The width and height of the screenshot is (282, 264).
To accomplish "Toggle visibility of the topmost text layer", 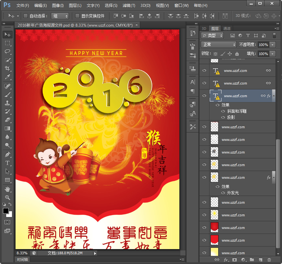I will [204, 70].
